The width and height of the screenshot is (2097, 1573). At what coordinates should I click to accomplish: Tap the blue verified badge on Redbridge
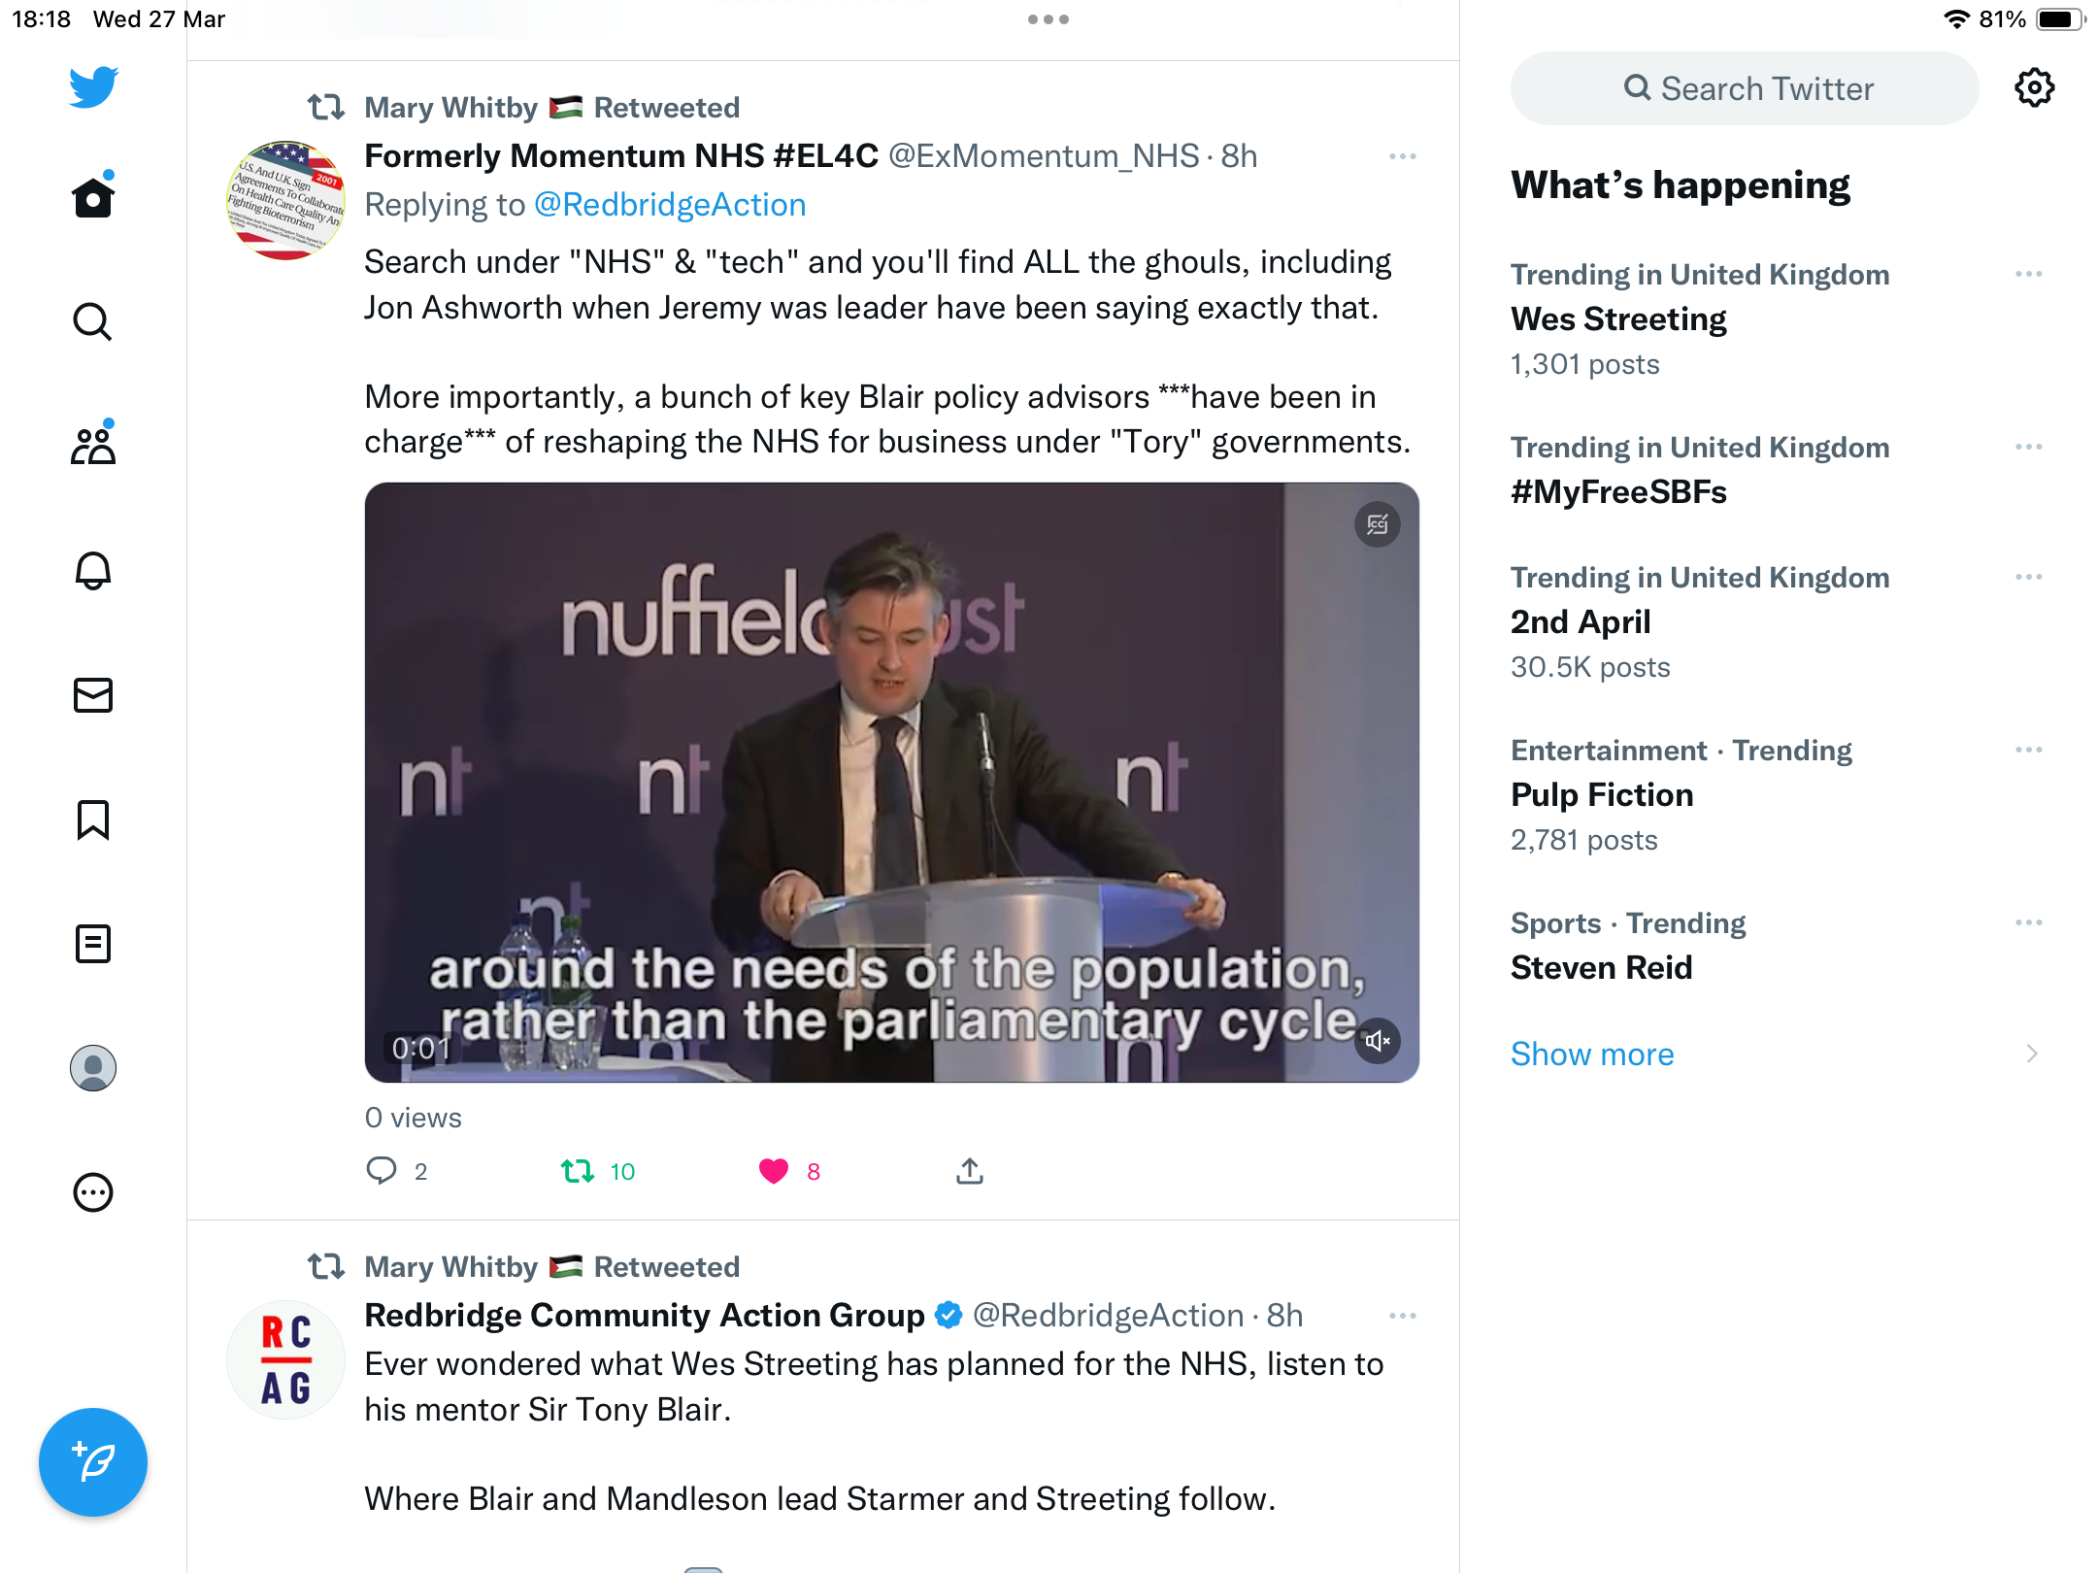click(x=949, y=1316)
